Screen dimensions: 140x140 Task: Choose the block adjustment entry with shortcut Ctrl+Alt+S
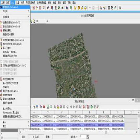15,91
